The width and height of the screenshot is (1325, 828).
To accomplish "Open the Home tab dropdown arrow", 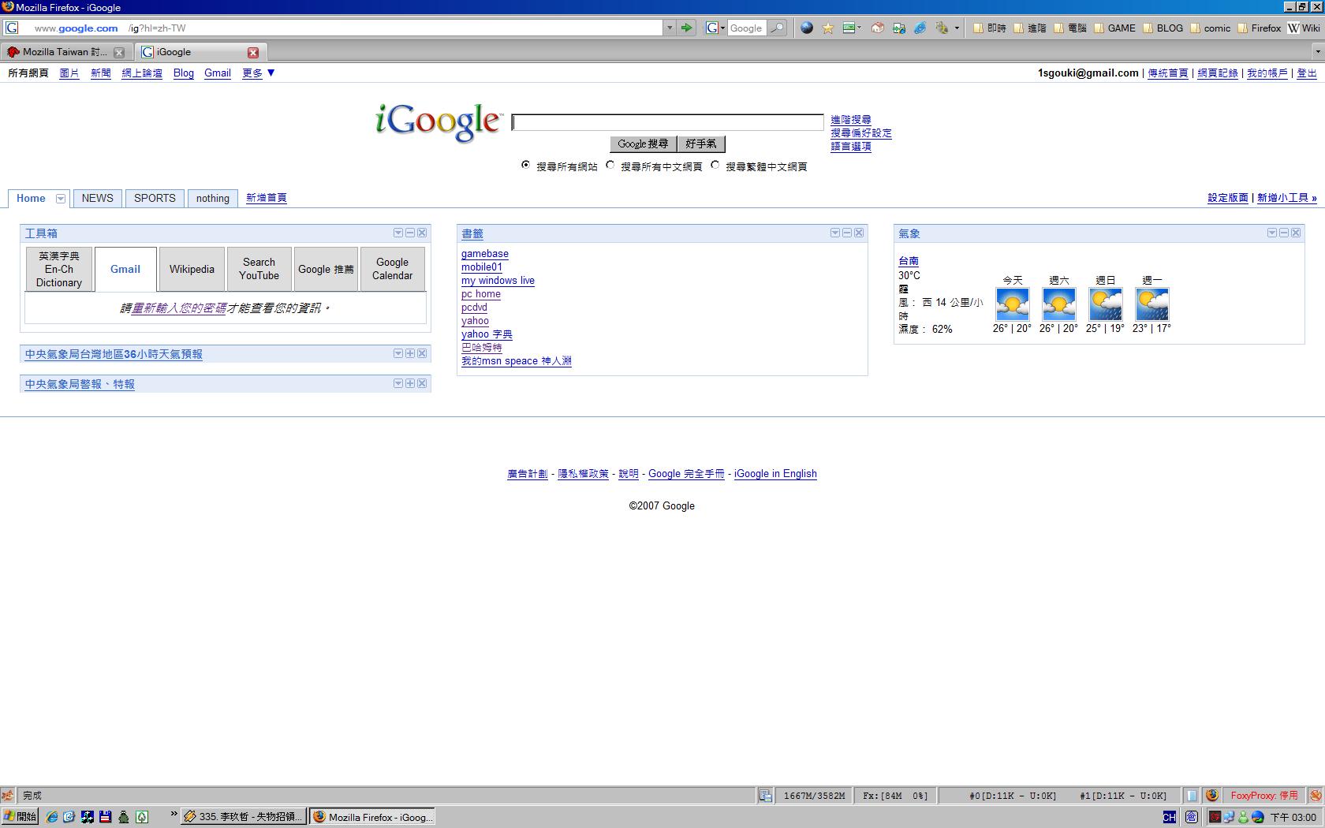I will click(x=60, y=199).
